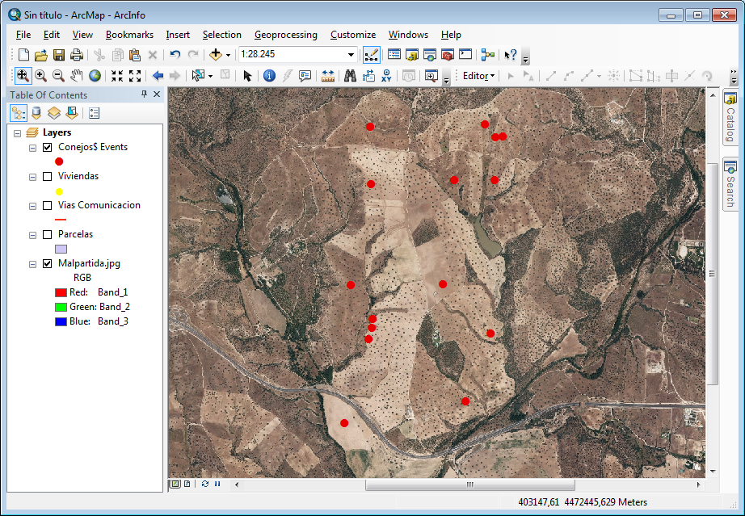Open the Table Of Contents window icon

click(x=394, y=55)
